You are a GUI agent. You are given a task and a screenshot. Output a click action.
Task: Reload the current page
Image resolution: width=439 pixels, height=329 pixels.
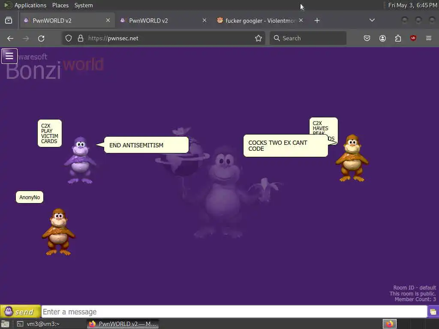41,38
